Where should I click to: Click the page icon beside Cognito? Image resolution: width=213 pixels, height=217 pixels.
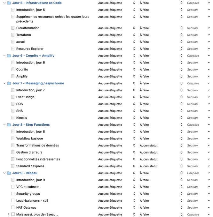pyautogui.click(x=13, y=70)
